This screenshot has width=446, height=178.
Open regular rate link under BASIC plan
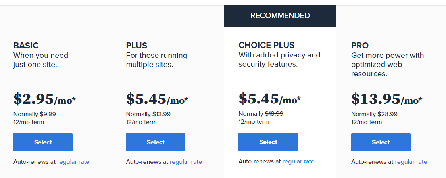[x=73, y=162]
